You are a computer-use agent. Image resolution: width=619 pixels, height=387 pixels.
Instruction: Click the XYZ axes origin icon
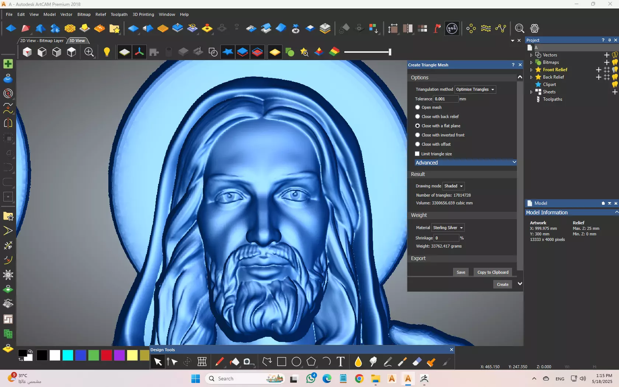coord(139,52)
